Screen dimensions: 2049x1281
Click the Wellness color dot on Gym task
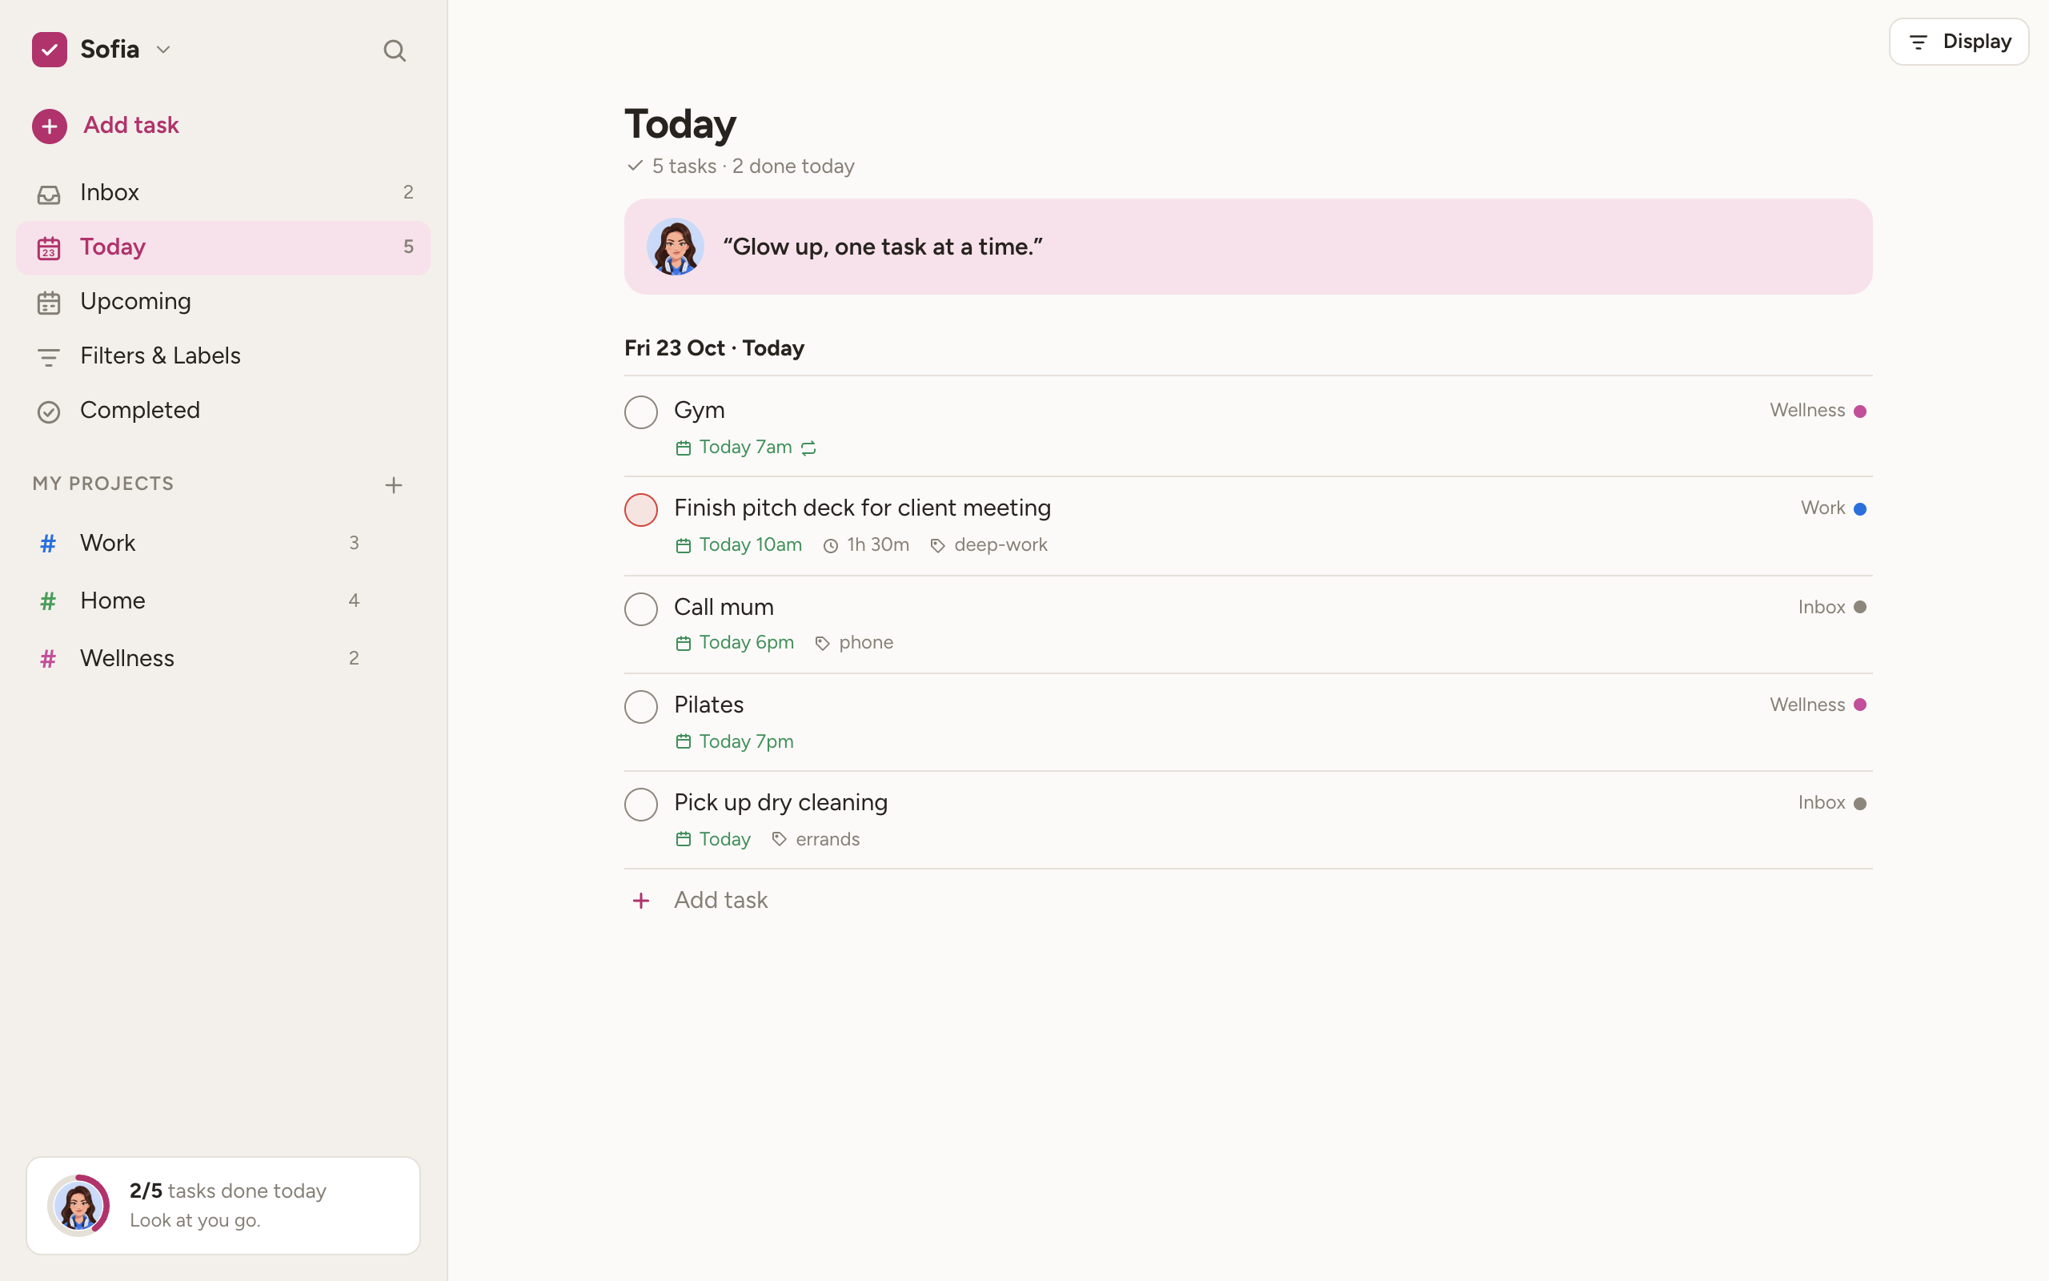pyautogui.click(x=1860, y=412)
